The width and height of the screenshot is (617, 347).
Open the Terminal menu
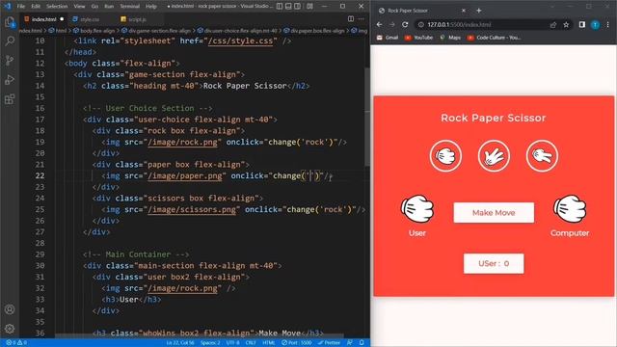(130, 7)
